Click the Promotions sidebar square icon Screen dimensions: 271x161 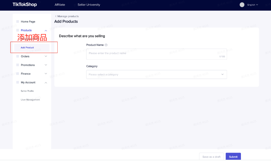click(x=18, y=65)
